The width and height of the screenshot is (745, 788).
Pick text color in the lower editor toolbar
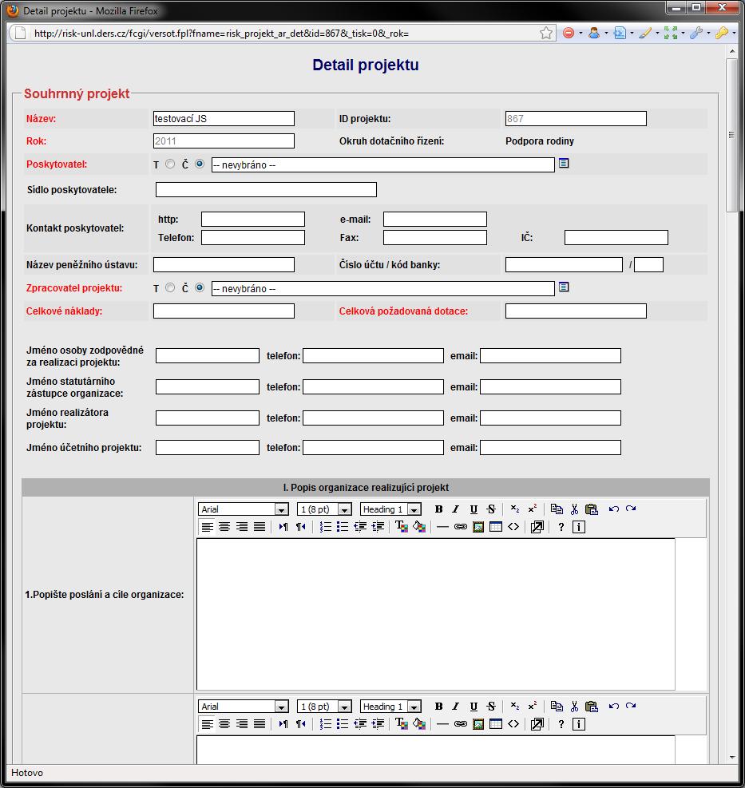pyautogui.click(x=401, y=723)
